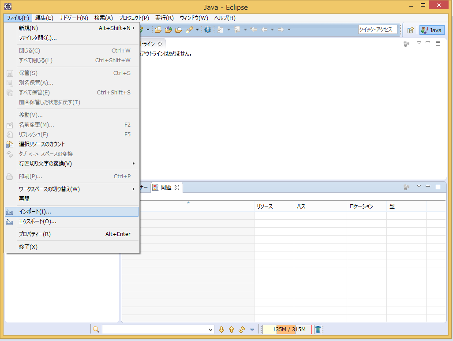Minimize the 問題 view panel
This screenshot has height=341, width=453.
[x=428, y=186]
